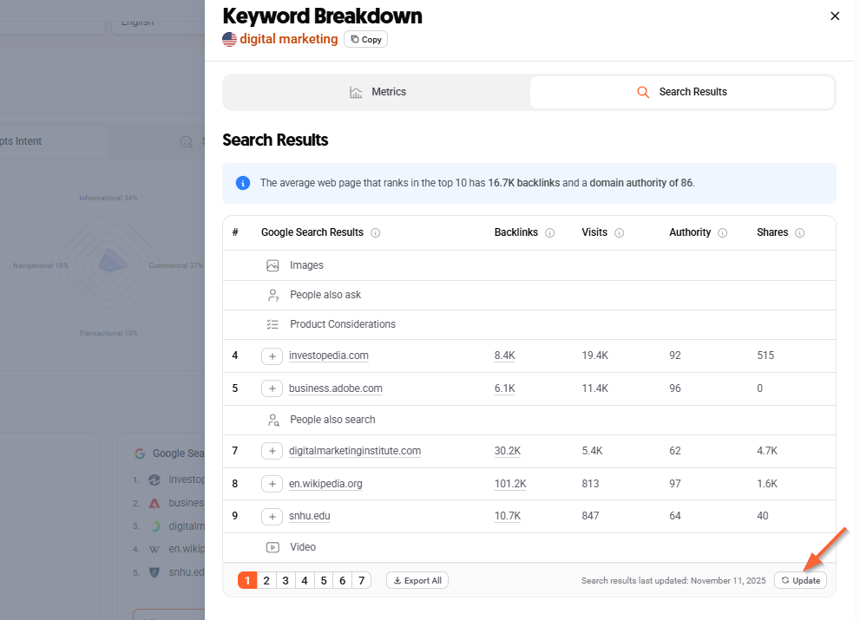Click the Video SERP feature icon
The height and width of the screenshot is (620, 860).
tap(272, 547)
